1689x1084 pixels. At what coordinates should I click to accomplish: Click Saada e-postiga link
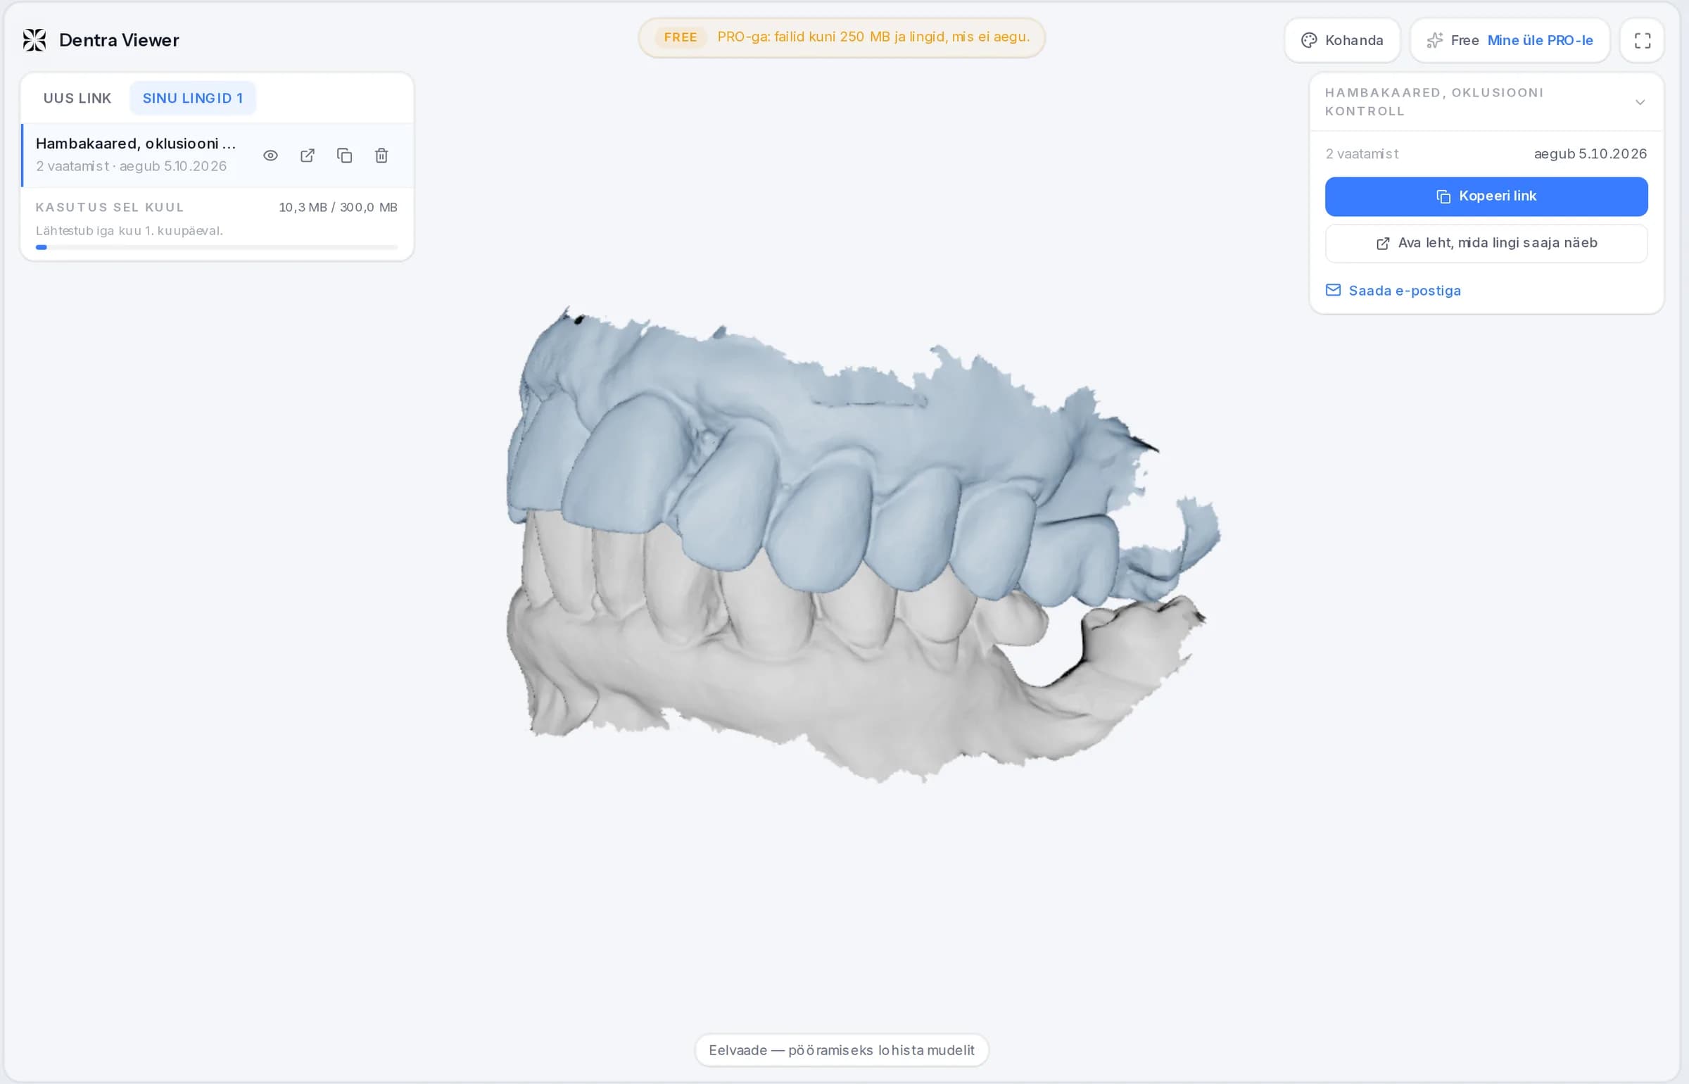point(1393,291)
